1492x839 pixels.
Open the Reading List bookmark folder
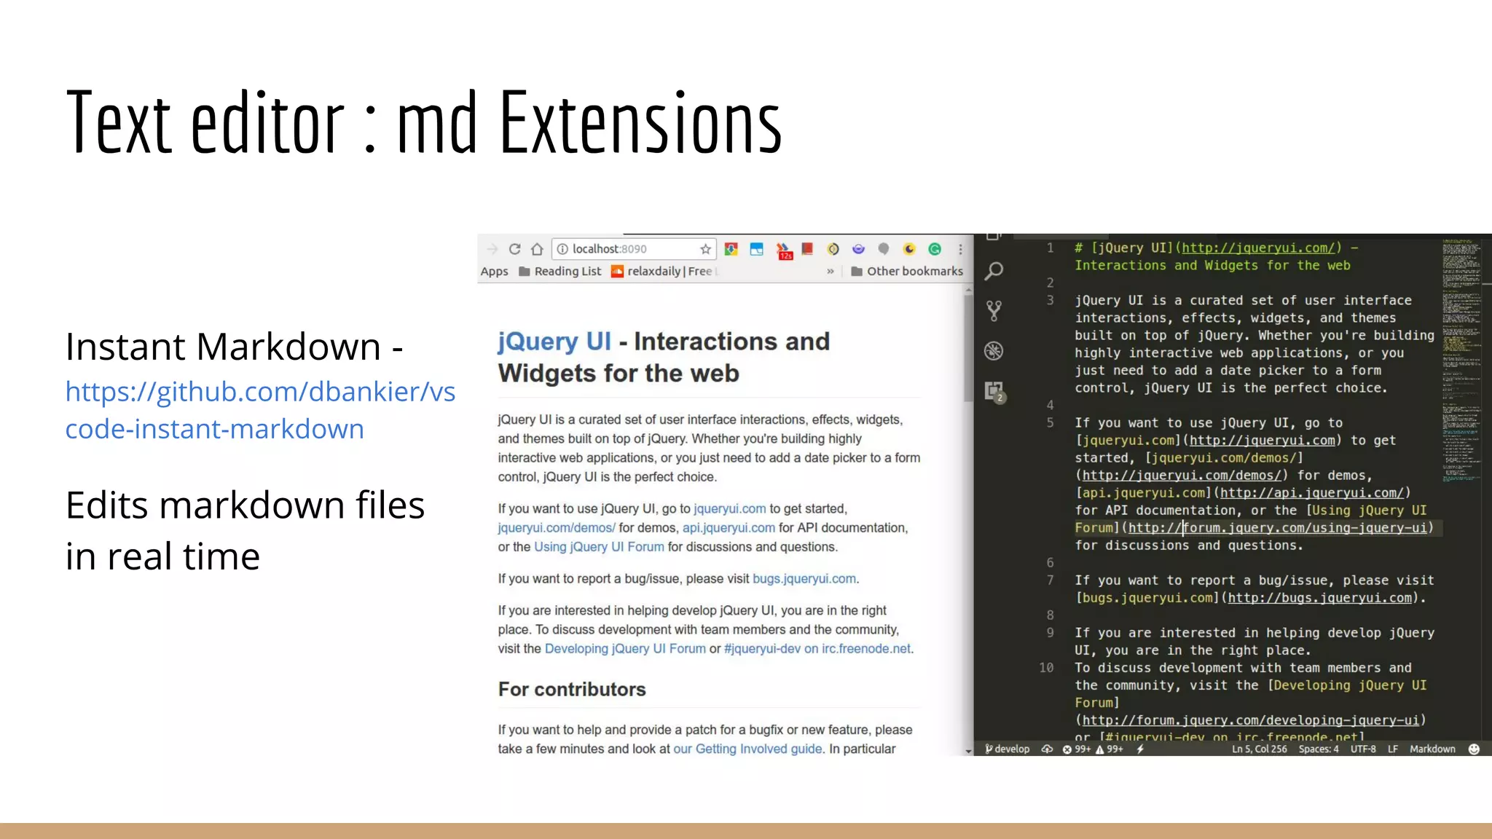(560, 271)
